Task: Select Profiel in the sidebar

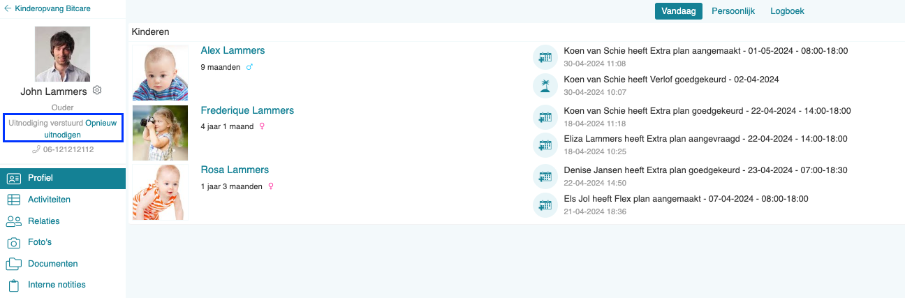Action: click(63, 178)
